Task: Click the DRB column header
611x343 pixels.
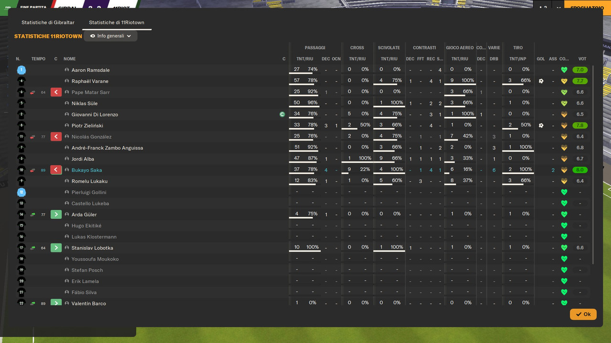Action: tap(494, 59)
